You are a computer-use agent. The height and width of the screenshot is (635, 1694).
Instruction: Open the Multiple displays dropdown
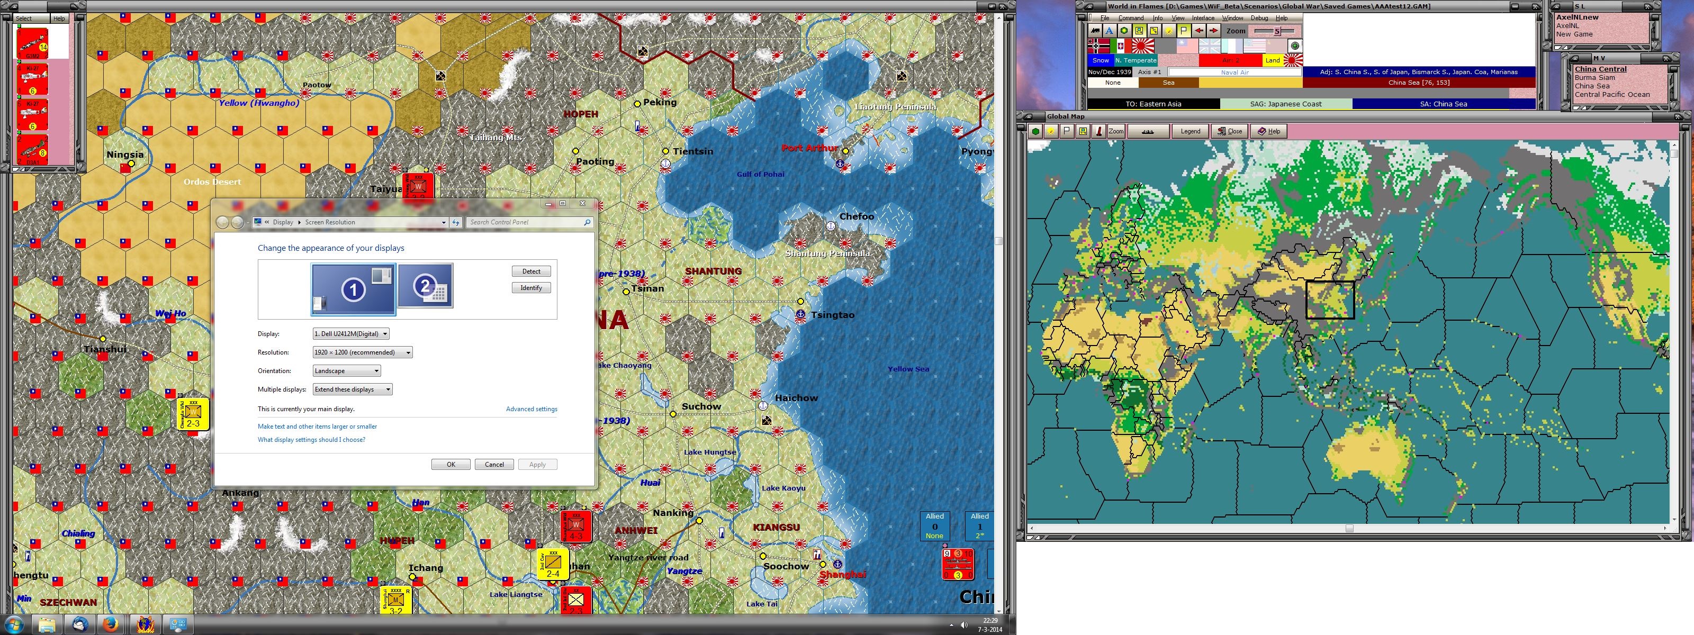[x=353, y=389]
